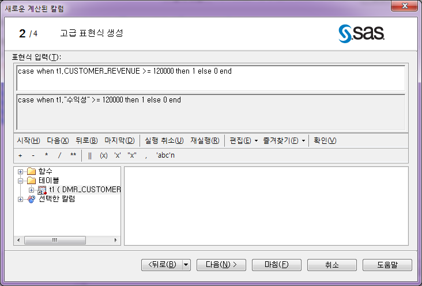Image resolution: width=422 pixels, height=286 pixels.
Task: Click 뒤로(B) in expression toolbar
Action: click(86, 140)
